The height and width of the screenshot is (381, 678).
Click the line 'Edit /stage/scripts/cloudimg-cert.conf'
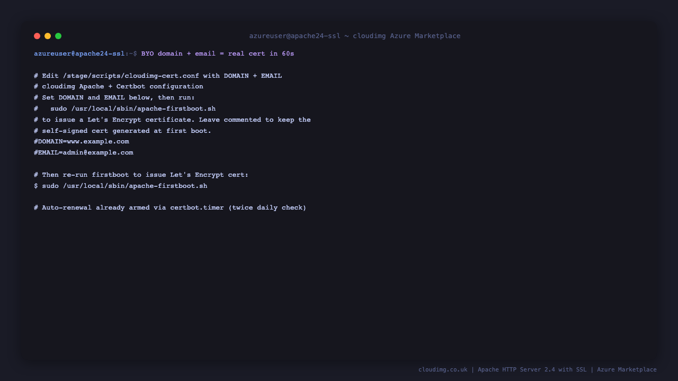pyautogui.click(x=158, y=76)
